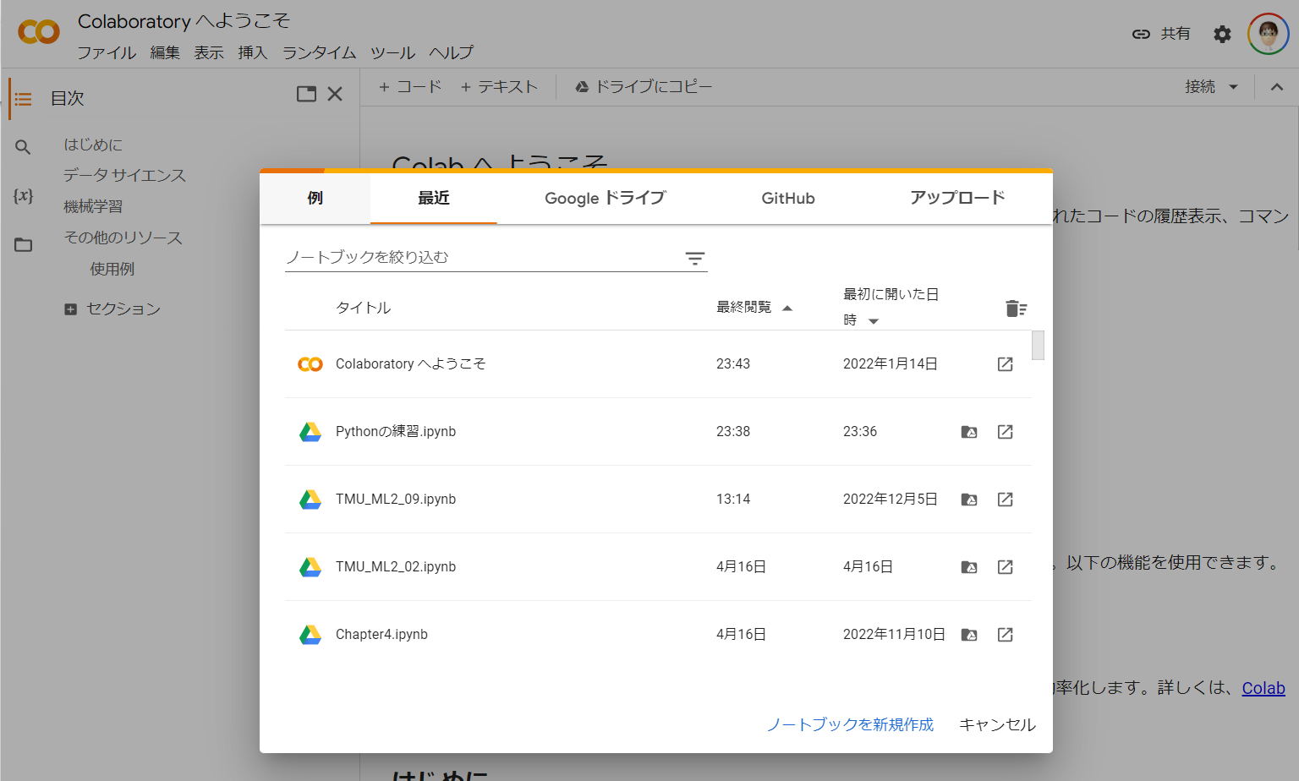Click the 共有 button

(1161, 34)
